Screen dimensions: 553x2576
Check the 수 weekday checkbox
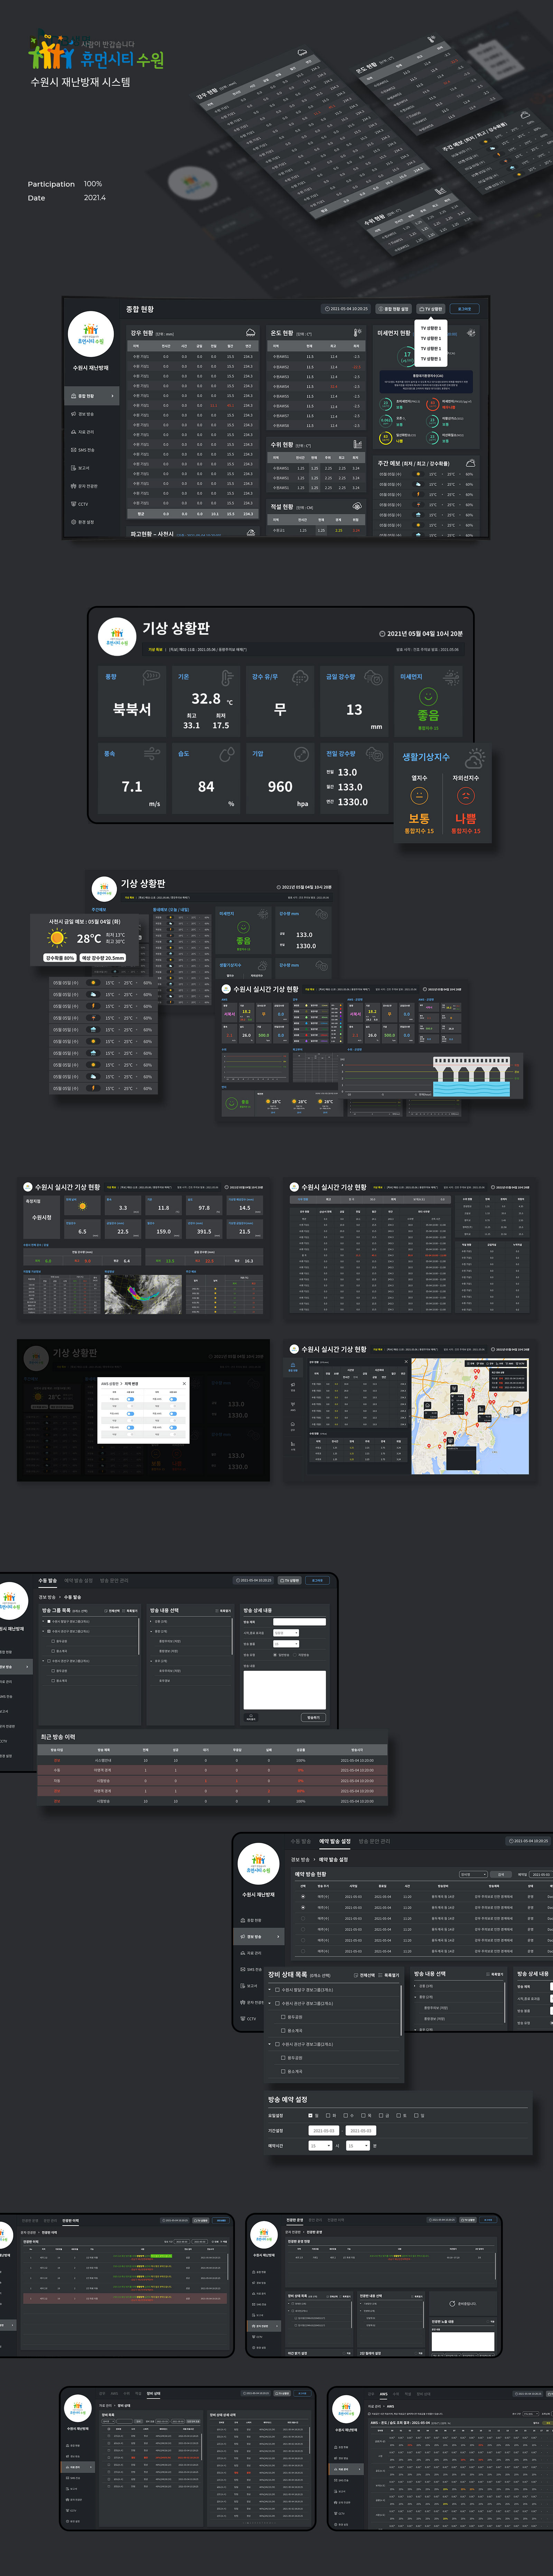click(346, 2116)
